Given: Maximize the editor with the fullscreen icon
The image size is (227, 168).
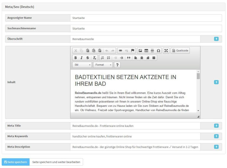Looking at the screenshot, I should click(x=166, y=51).
